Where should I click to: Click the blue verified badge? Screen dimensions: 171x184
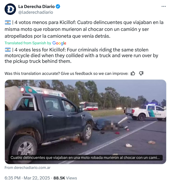click(x=58, y=7)
